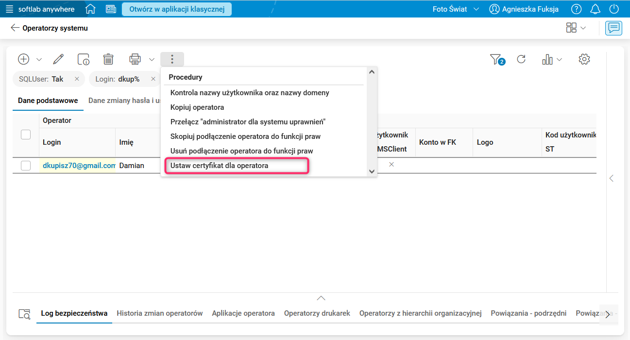
Task: Add a new operator with plus icon
Action: point(23,59)
